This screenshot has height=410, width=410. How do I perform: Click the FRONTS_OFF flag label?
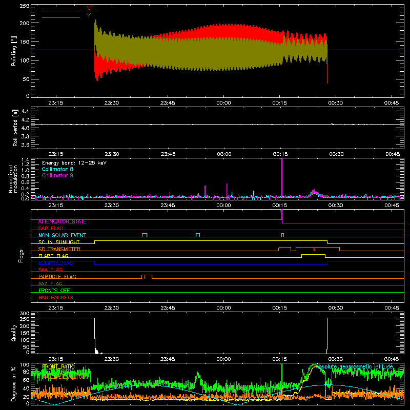[54, 290]
